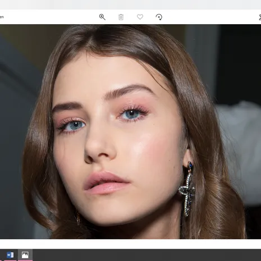Open the partially visible edit icon at right
Screen dimensions: 261x261
[x=260, y=17]
